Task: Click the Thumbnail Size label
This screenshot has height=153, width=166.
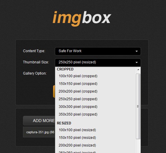Action: click(36, 62)
